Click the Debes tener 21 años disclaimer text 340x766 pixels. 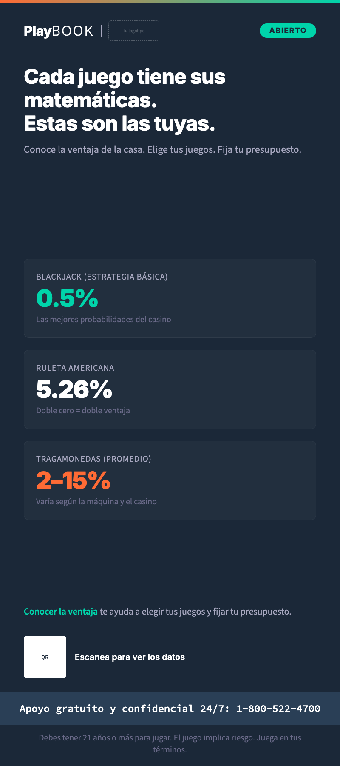tap(170, 743)
